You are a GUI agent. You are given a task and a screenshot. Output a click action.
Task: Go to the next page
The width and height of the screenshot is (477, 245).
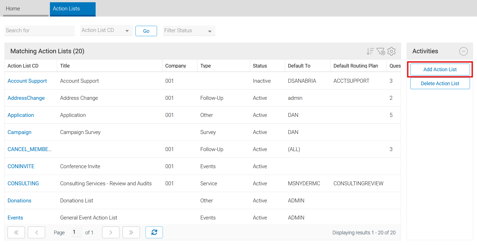[111, 232]
